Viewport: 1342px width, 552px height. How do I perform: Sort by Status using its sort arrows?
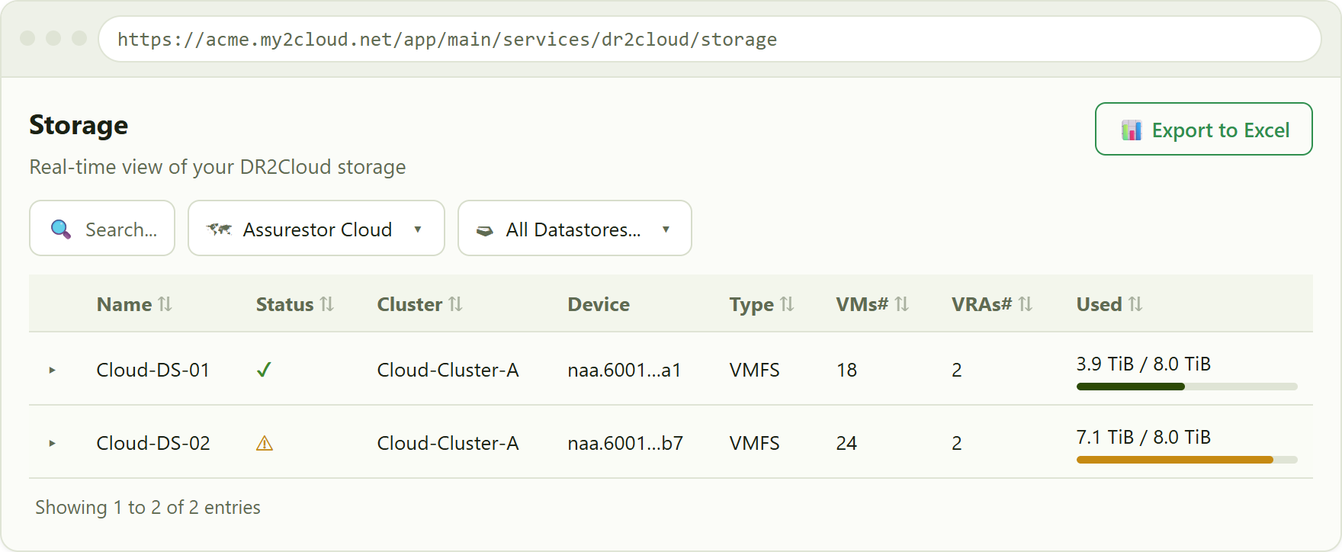327,304
